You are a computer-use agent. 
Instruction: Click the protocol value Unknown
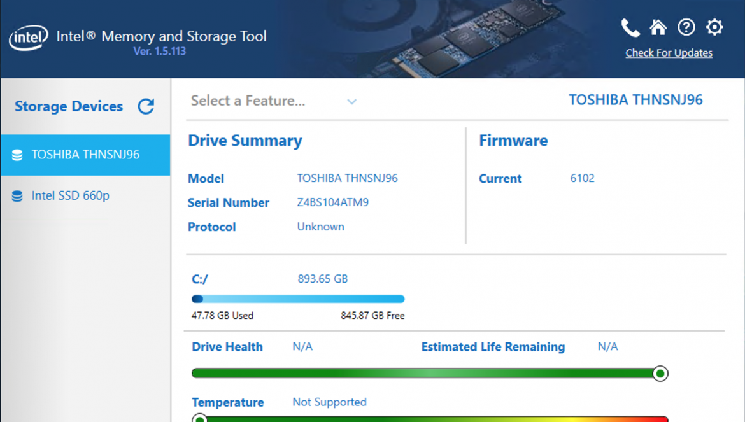(x=321, y=227)
